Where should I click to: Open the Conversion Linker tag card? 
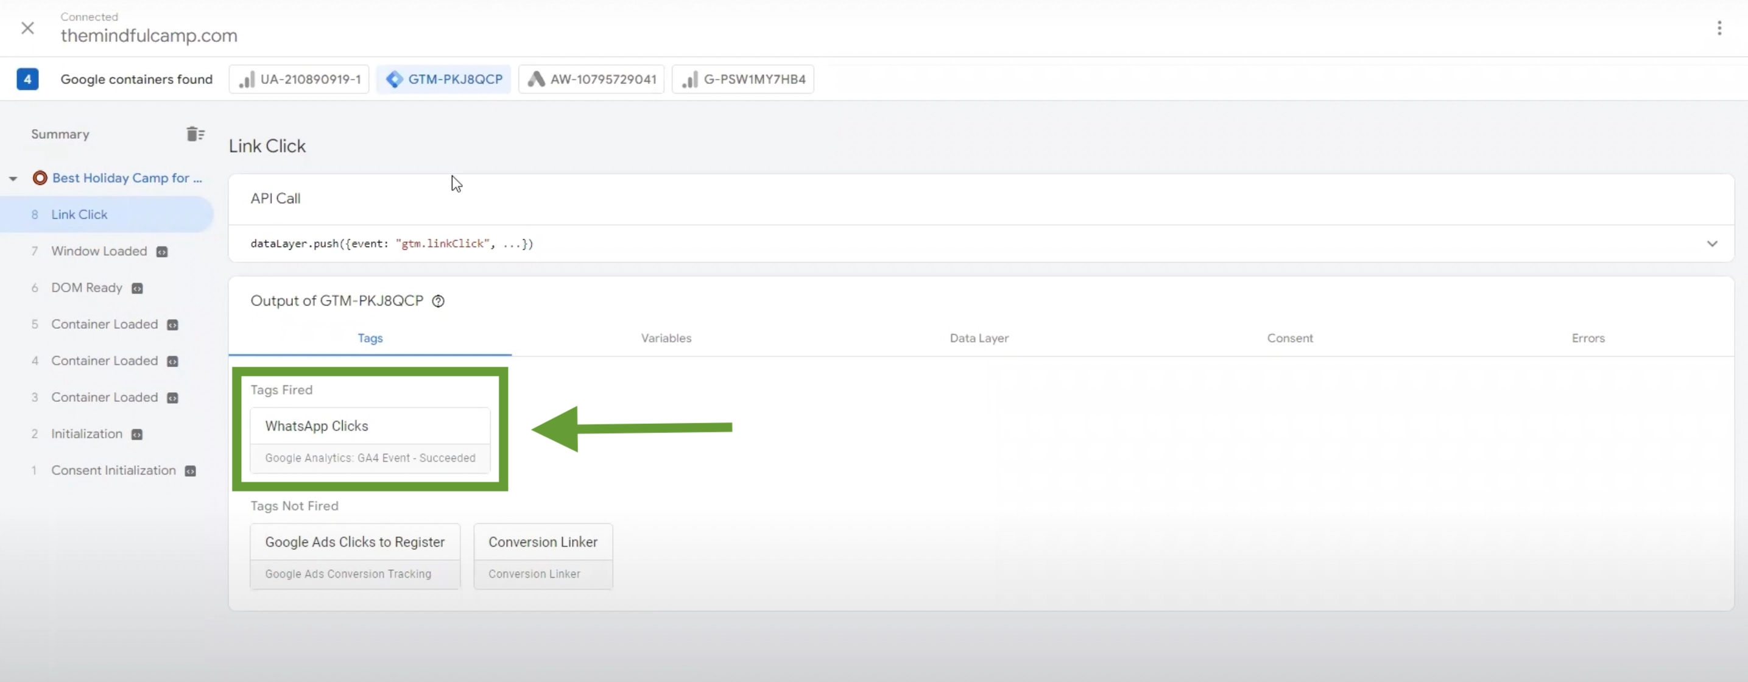(x=543, y=556)
